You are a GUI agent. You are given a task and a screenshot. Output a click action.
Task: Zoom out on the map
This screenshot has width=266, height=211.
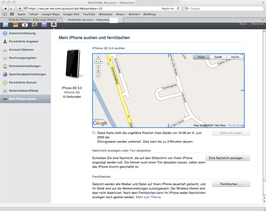98,75
